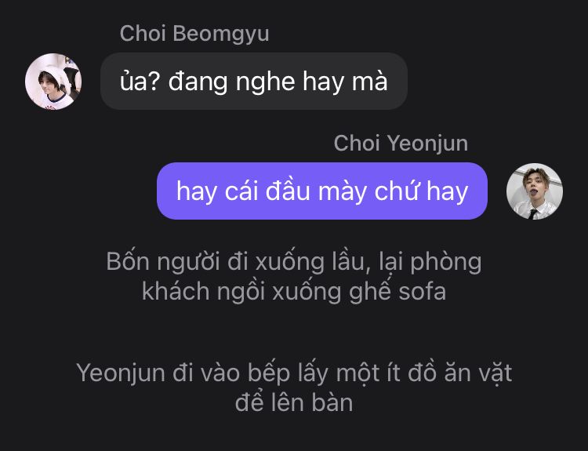Screen dimensions: 588x451
Task: Click the word "đầu" in the purple message
Action: [288, 191]
